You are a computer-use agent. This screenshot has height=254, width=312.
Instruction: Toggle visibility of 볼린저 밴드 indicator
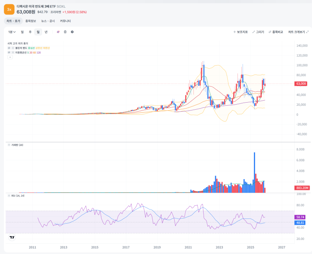[9, 48]
